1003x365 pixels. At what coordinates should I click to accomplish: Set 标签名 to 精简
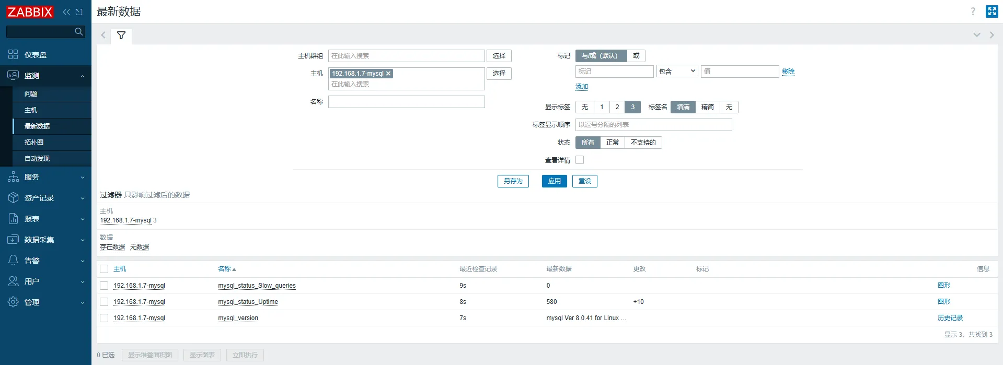tap(708, 107)
